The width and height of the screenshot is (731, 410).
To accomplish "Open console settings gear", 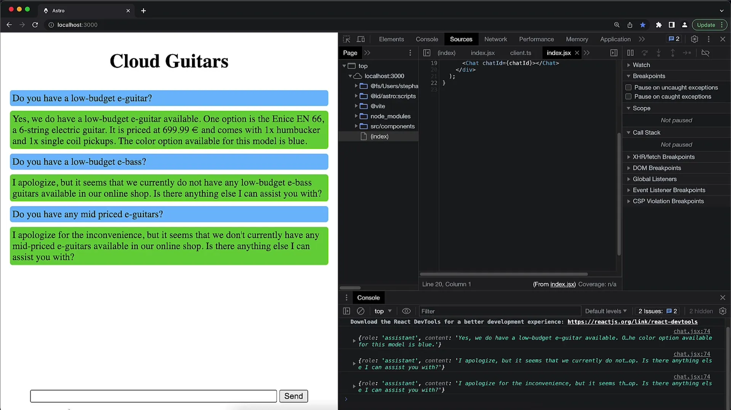I will [x=723, y=311].
